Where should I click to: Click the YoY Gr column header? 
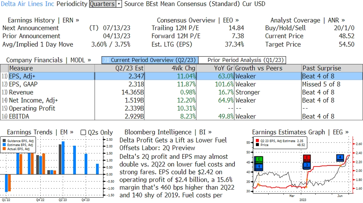[215, 68]
